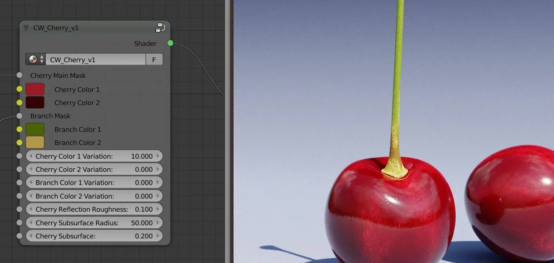Open the node group for editing via header icon

click(160, 27)
